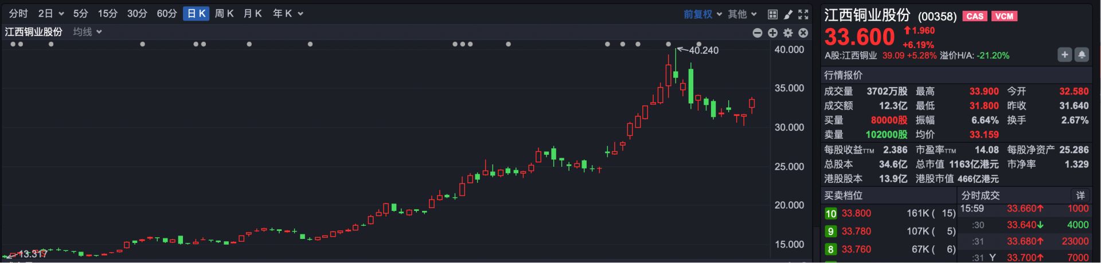
Task: Expand chart to fullscreen
Action: coord(803,14)
